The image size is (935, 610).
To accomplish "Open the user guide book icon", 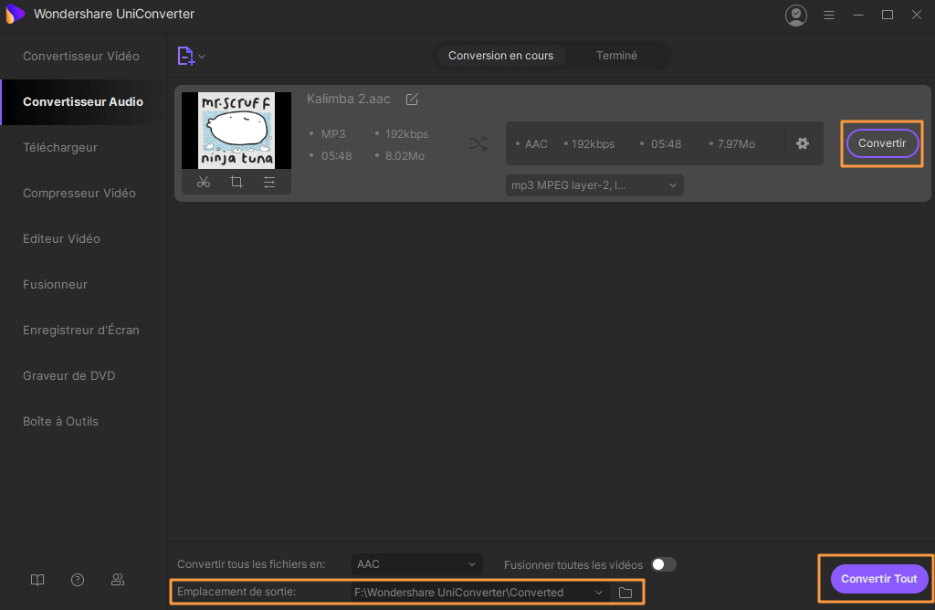I will 37,580.
